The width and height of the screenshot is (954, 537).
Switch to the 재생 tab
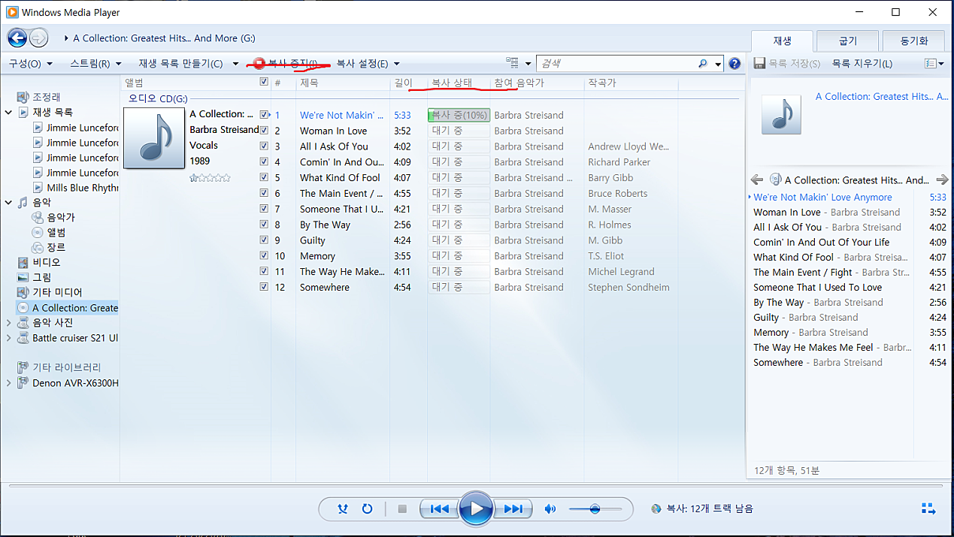click(783, 41)
